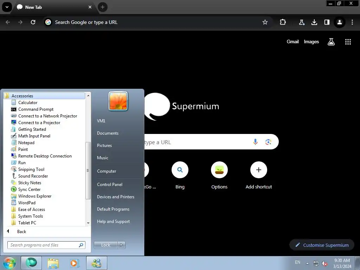Open the Extensions puzzle icon
Screen dimensions: 360x270
[x=283, y=22]
